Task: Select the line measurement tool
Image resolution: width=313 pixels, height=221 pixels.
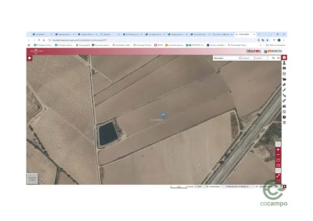Action: (x=284, y=90)
